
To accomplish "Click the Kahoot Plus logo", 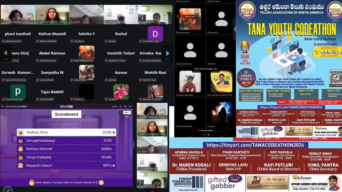I will (66, 106).
